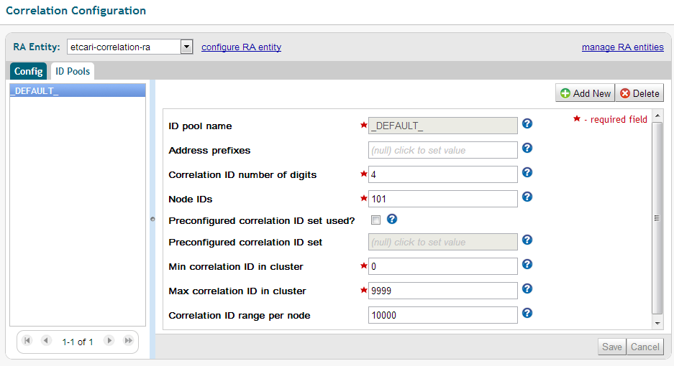The height and width of the screenshot is (366, 674).
Task: Show help for Node IDs field
Action: [x=527, y=197]
